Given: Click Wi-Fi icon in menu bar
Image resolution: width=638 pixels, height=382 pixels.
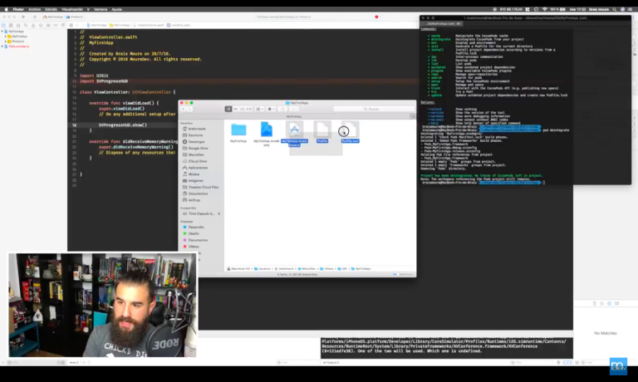Looking at the screenshot, I should coord(544,9).
